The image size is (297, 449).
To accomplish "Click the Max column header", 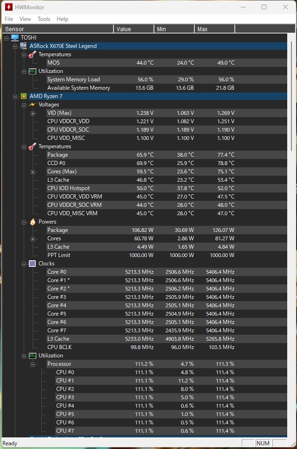I will coord(215,29).
